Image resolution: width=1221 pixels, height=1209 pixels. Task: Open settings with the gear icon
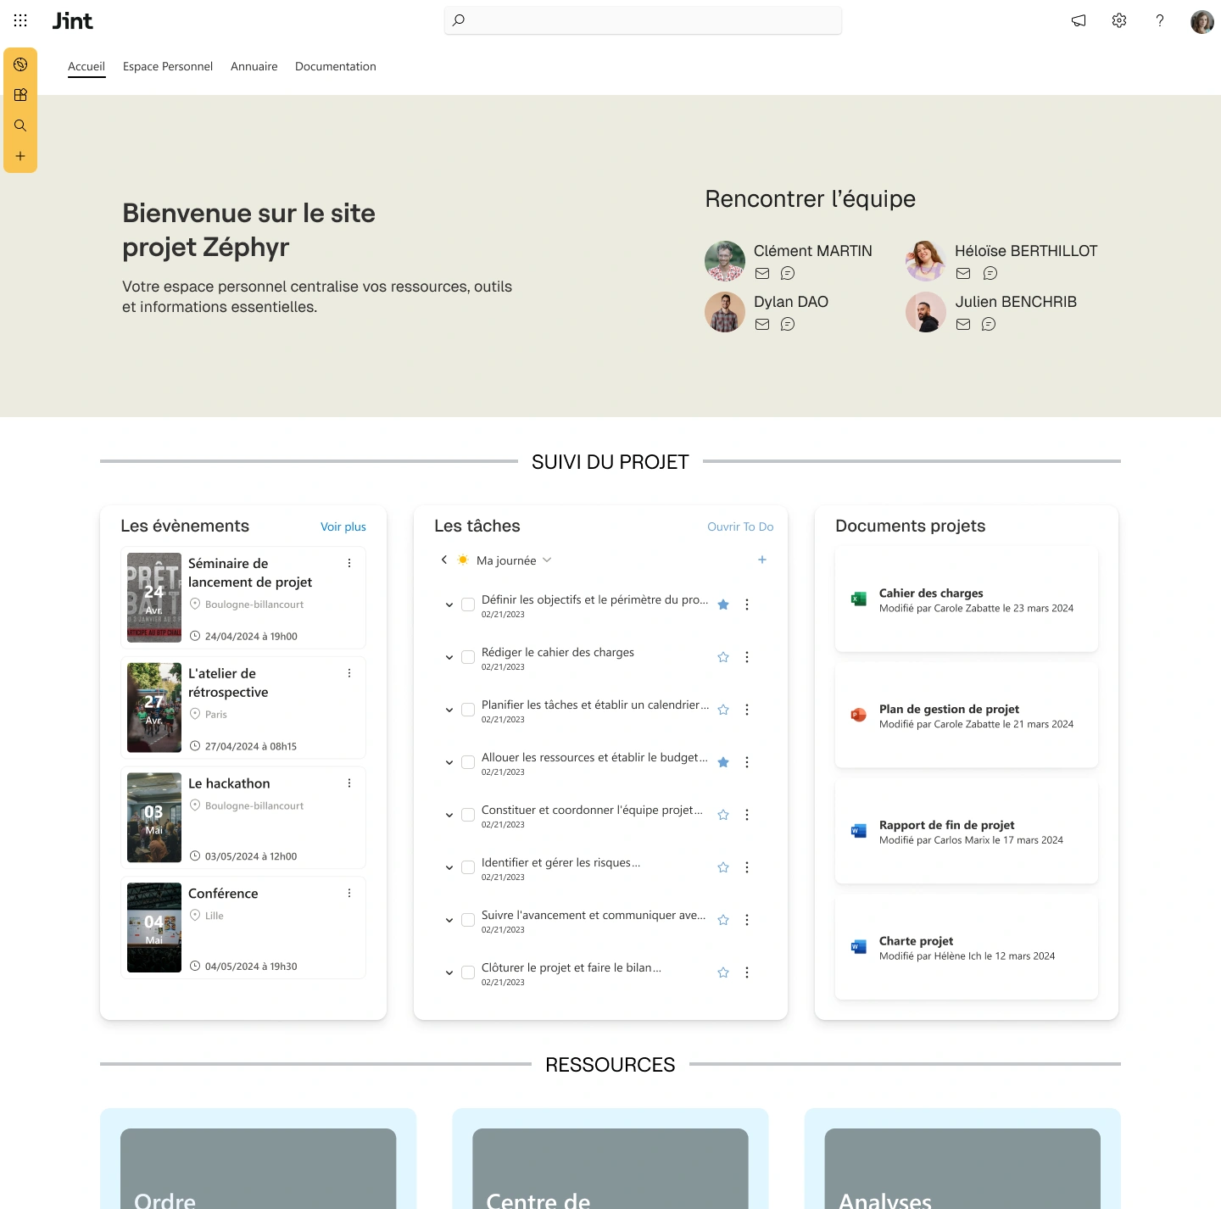coord(1118,20)
